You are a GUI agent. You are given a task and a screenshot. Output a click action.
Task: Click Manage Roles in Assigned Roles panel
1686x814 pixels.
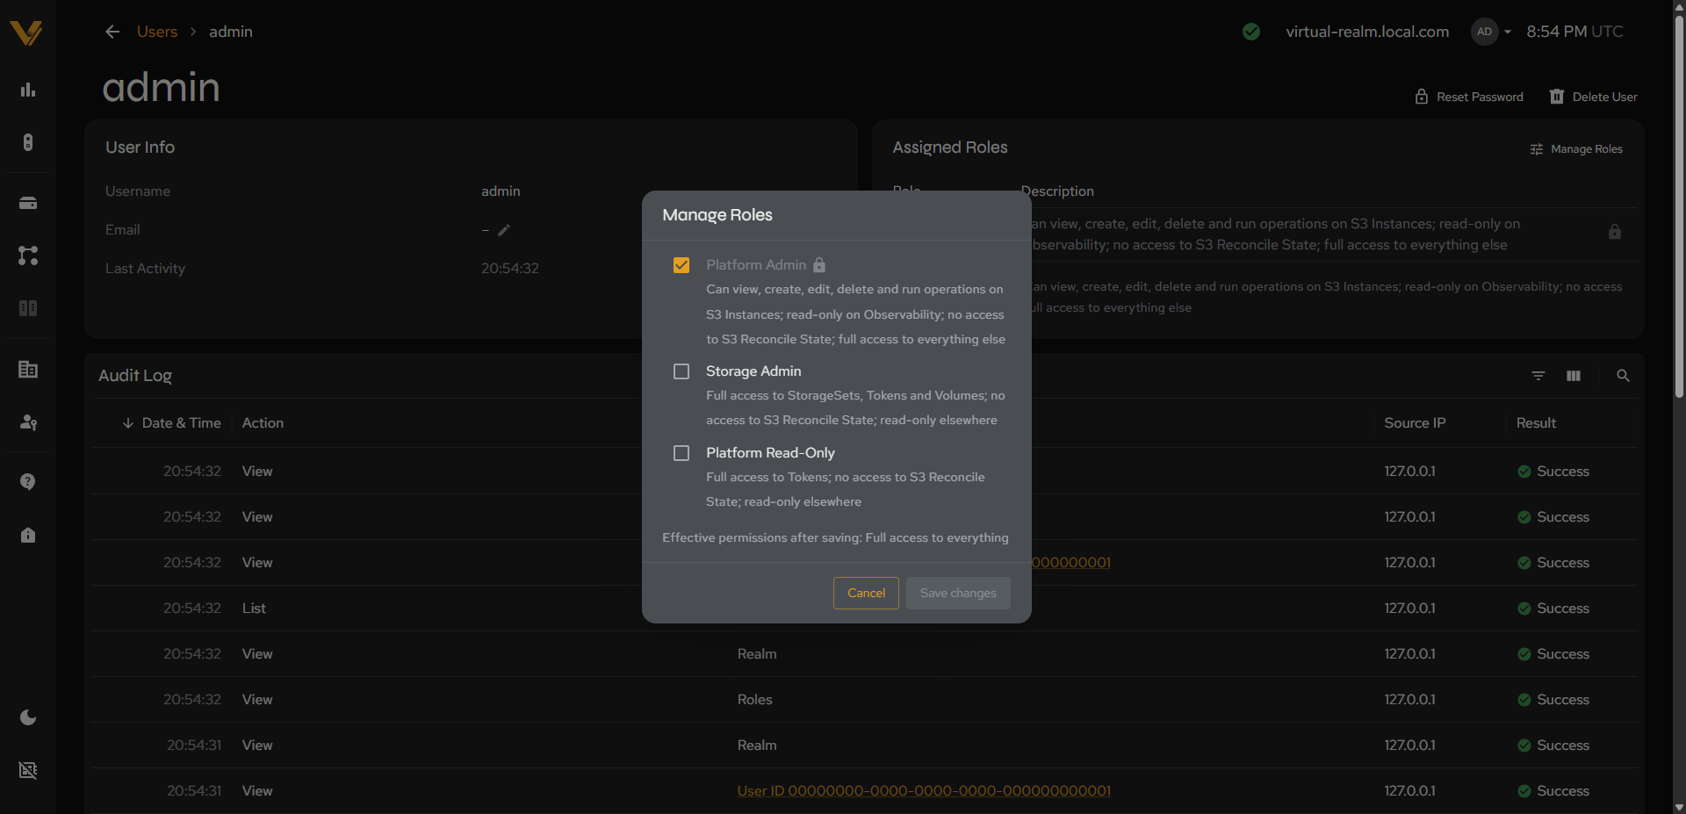click(1576, 149)
